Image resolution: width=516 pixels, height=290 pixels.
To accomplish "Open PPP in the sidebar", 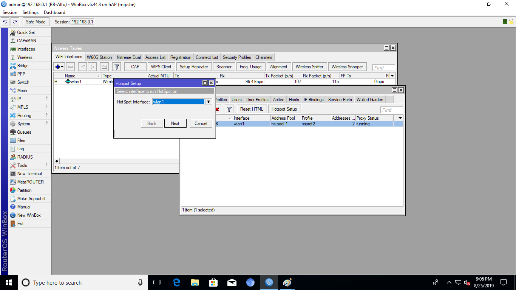I will pyautogui.click(x=21, y=74).
